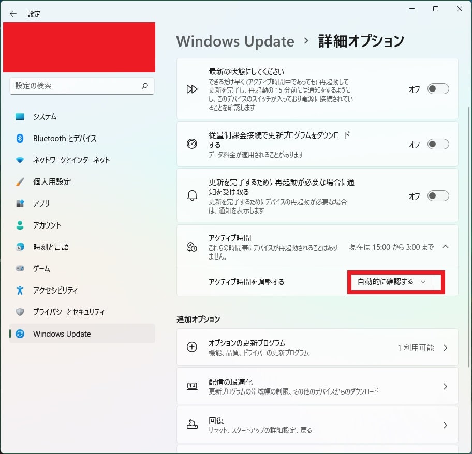
Task: Click the gauge icon for metered connection
Action: click(x=191, y=144)
